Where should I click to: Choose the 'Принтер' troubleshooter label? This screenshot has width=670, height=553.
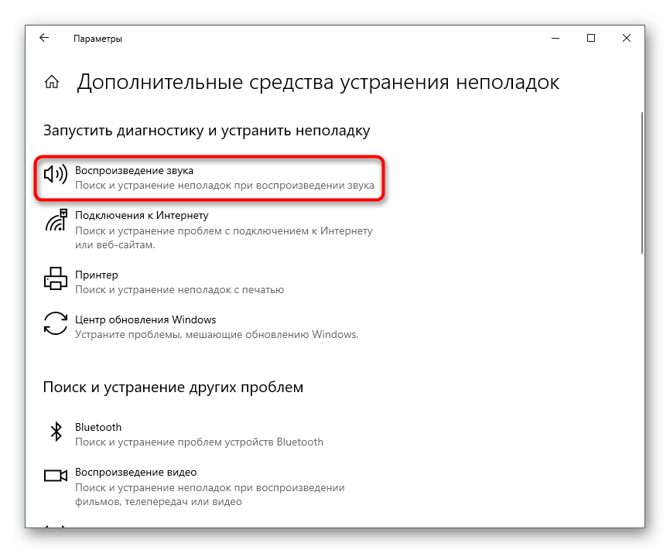[x=96, y=275]
